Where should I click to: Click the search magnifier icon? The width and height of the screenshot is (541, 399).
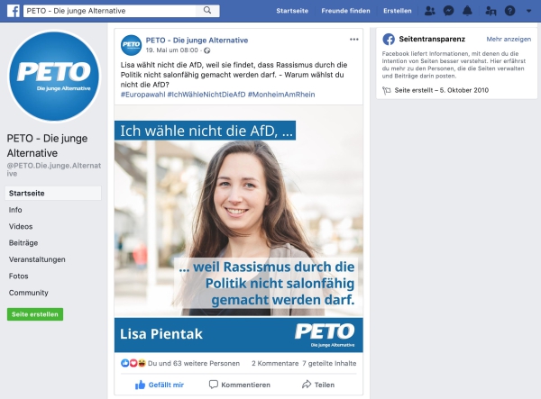click(207, 10)
